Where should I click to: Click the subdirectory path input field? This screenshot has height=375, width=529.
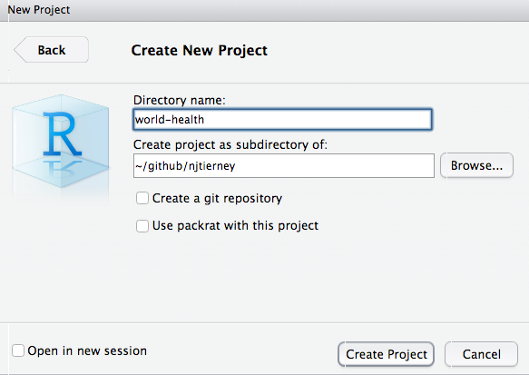pyautogui.click(x=284, y=166)
